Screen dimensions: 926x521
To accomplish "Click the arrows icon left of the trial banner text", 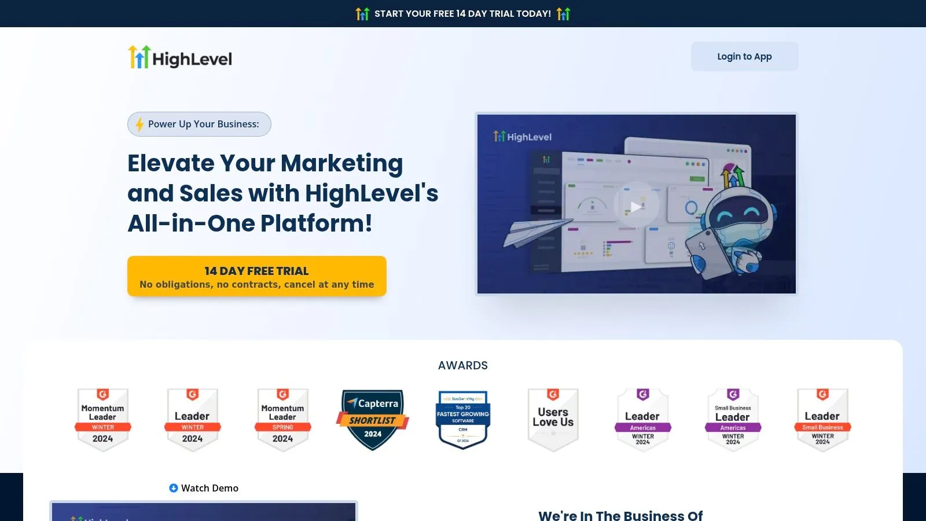I will click(x=362, y=13).
